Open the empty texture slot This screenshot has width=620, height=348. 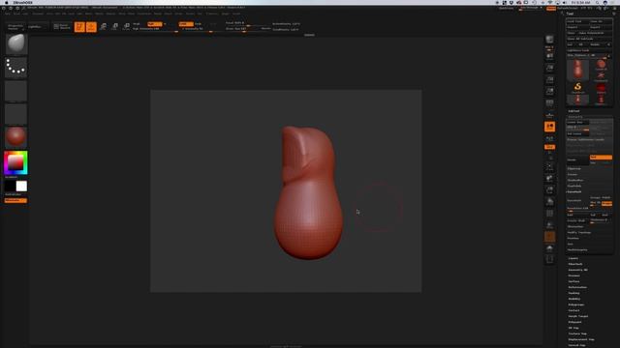[16, 114]
